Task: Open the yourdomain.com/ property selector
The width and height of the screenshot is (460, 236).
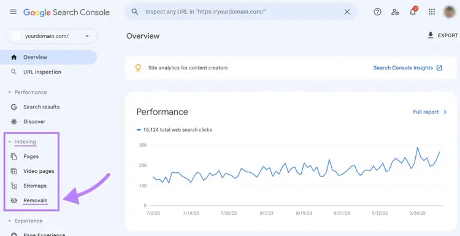Action: 52,36
